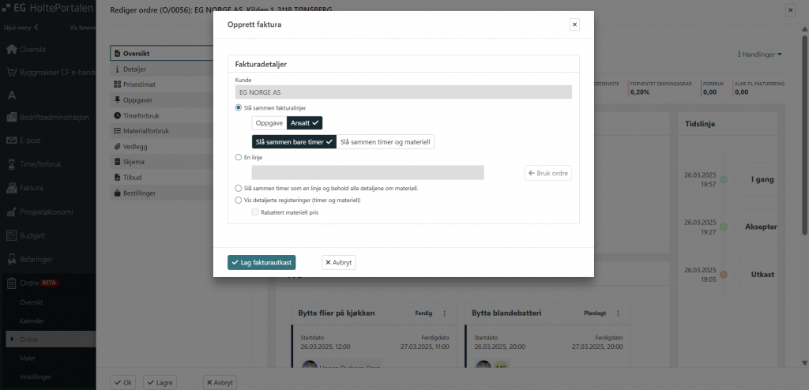Viewport: 809px width, 390px height.
Task: Choose 'Slå sammen timer som en linje' option
Action: (239, 189)
